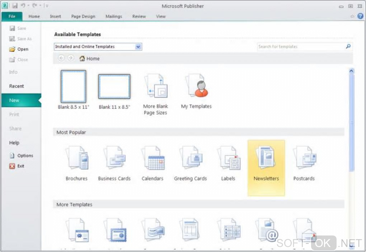Open the Calendars template category
Viewport: 366px width, 252px height.
152,163
